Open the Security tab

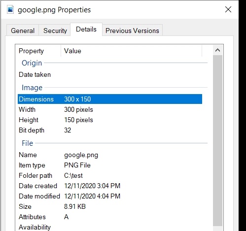[55, 31]
